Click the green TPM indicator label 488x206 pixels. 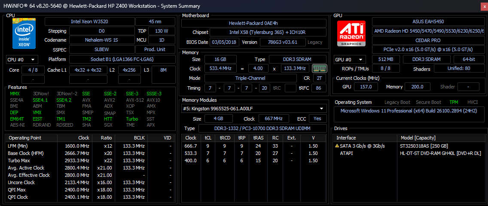454,102
